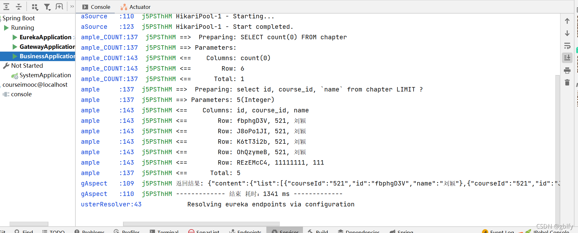
Task: Select the console tree item
Action: [21, 94]
